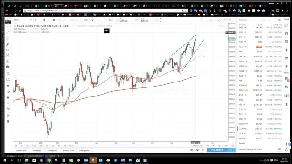Viewport: 292px width, 164px height.
Task: Collapse the legend toggle before OIL CO LUKOIL title
Action: (x=15, y=26)
